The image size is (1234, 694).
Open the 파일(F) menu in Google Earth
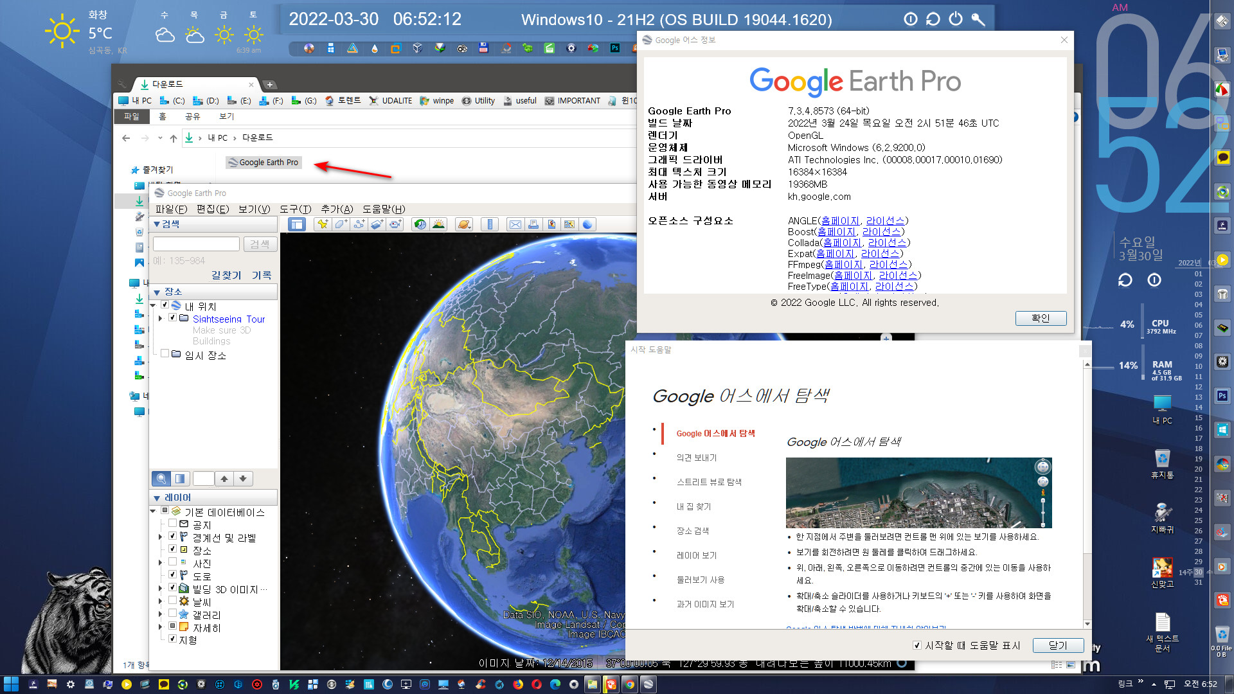(x=171, y=209)
